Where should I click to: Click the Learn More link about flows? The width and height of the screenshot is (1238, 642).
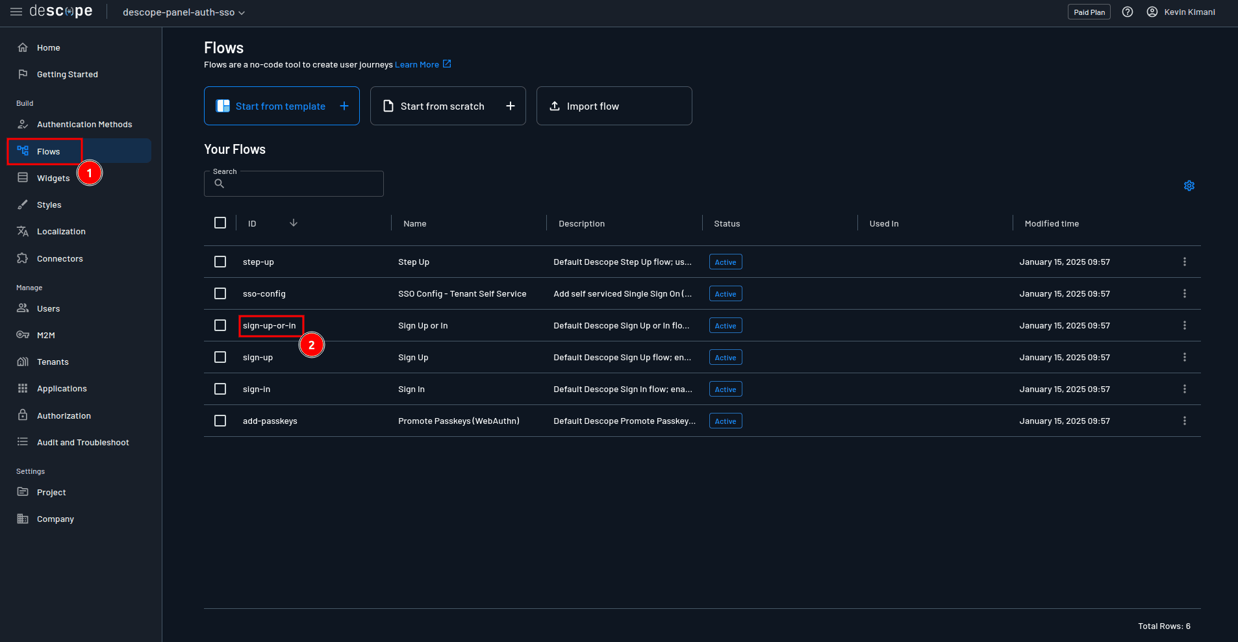[x=418, y=64]
